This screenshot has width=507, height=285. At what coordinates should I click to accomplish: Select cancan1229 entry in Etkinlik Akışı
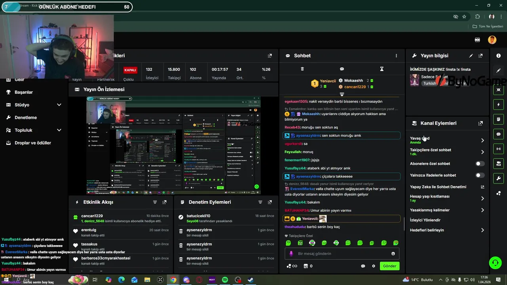point(121,218)
